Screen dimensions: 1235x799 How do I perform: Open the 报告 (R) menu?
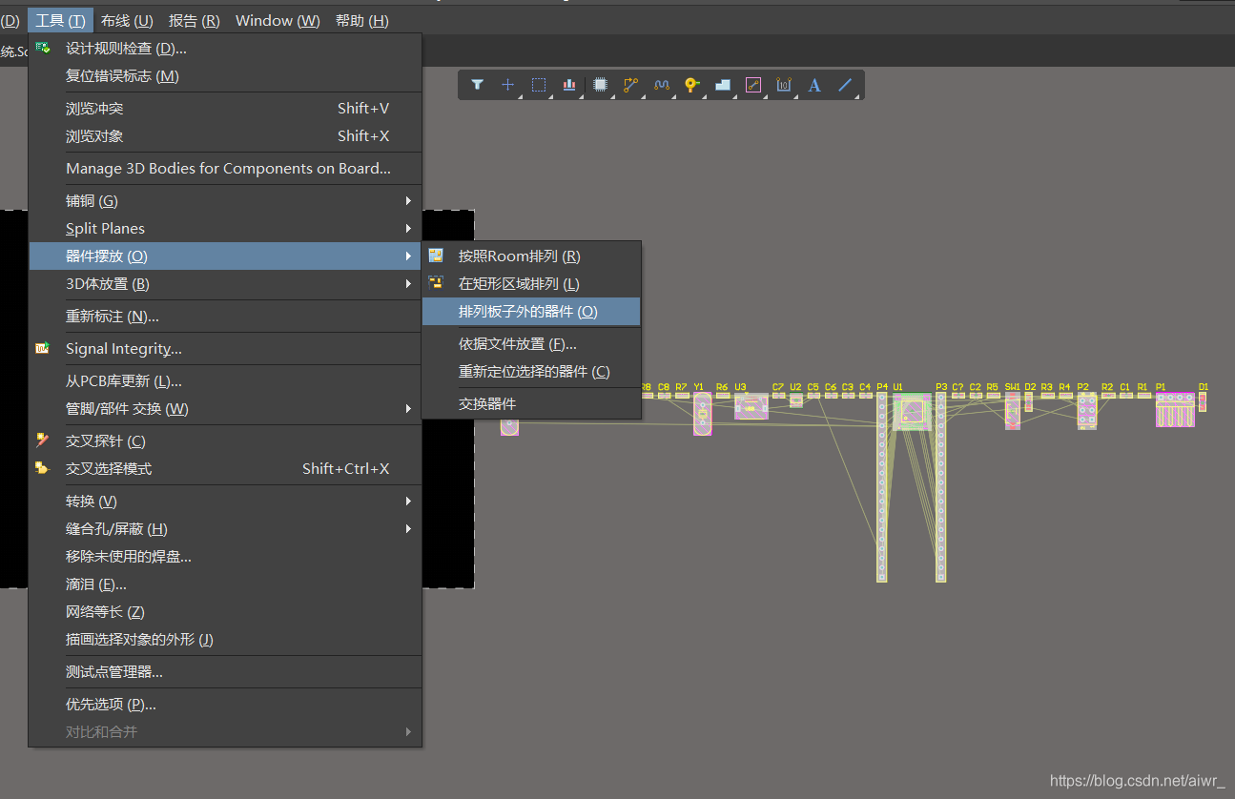pyautogui.click(x=195, y=20)
